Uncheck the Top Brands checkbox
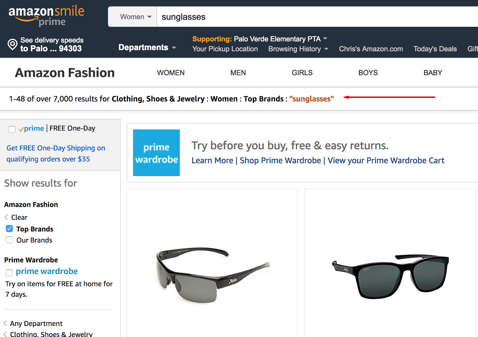 tap(10, 229)
